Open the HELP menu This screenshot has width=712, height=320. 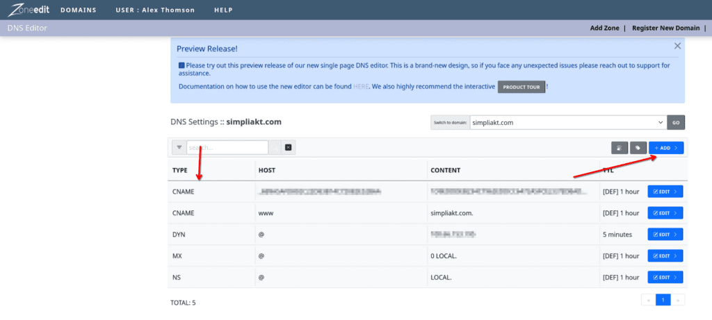click(x=222, y=10)
